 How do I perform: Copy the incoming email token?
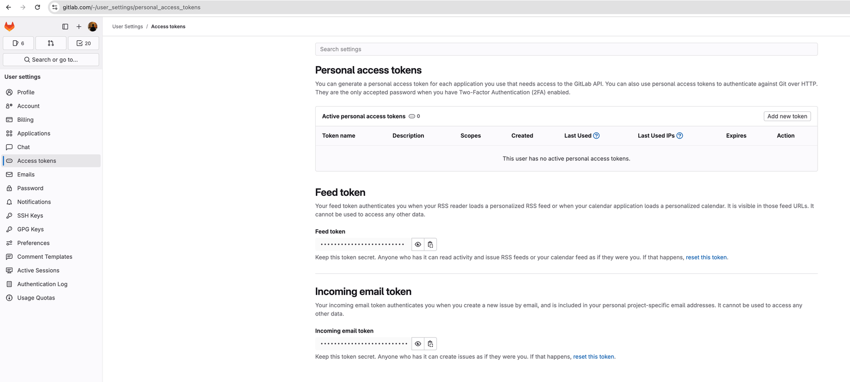pos(431,344)
